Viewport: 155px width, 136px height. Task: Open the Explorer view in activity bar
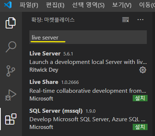coord(10,23)
